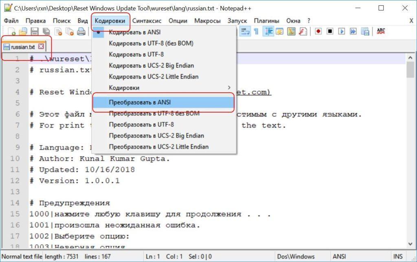The height and width of the screenshot is (262, 417).
Task: Run macro multiple times icon
Action: 353,31
